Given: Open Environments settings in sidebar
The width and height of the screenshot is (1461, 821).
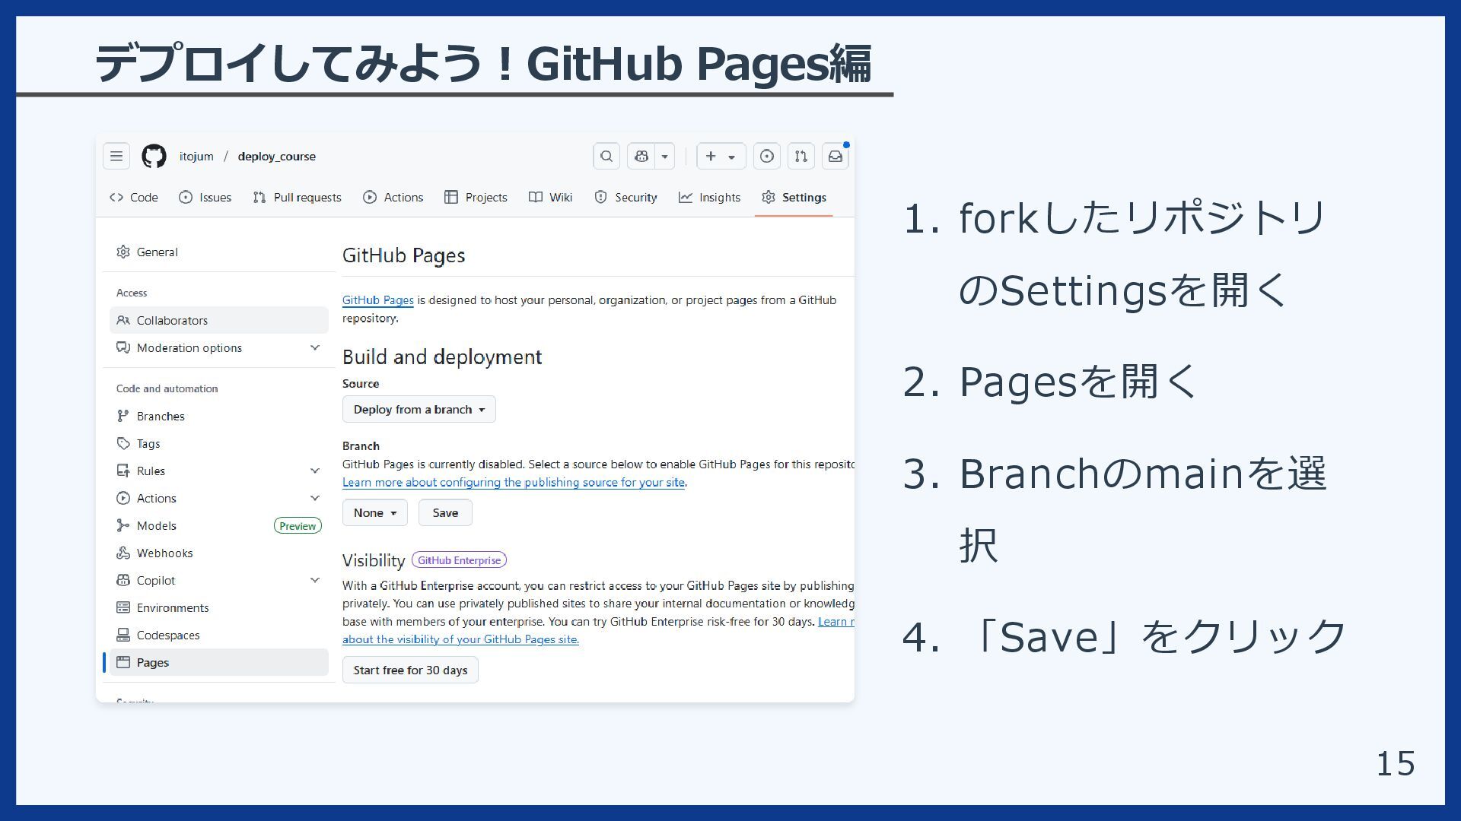Looking at the screenshot, I should click(219, 608).
